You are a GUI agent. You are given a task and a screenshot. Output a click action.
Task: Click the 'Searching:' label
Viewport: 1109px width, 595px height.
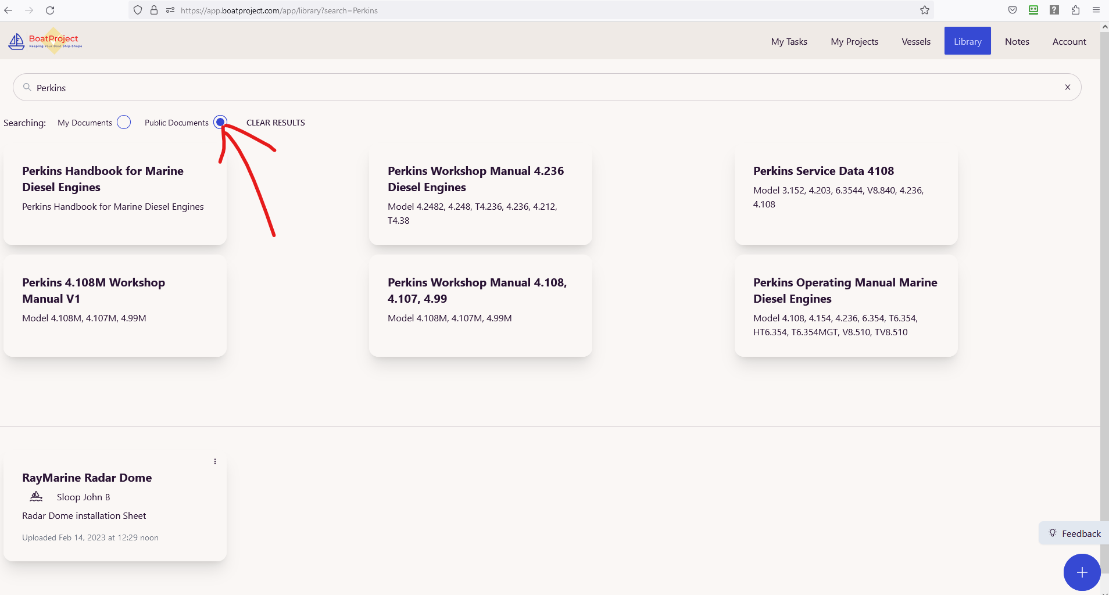[24, 123]
